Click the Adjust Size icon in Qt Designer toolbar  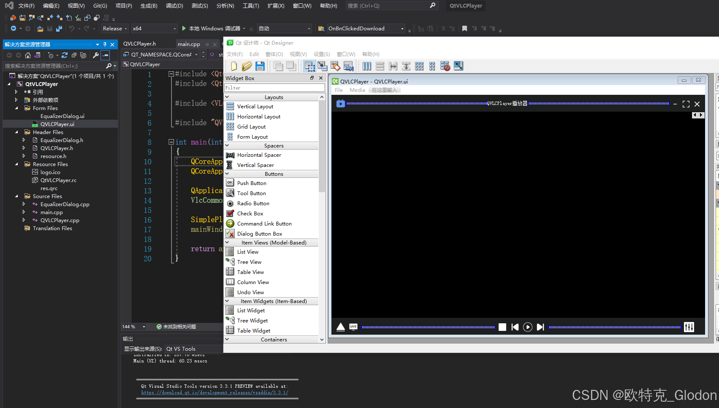pyautogui.click(x=459, y=66)
